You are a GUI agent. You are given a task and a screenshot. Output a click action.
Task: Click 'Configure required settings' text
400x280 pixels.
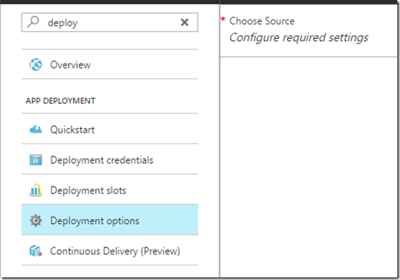coord(298,38)
